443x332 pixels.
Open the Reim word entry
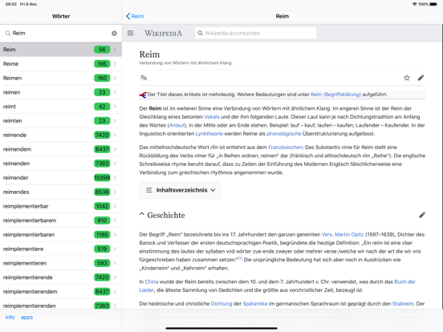click(x=61, y=50)
